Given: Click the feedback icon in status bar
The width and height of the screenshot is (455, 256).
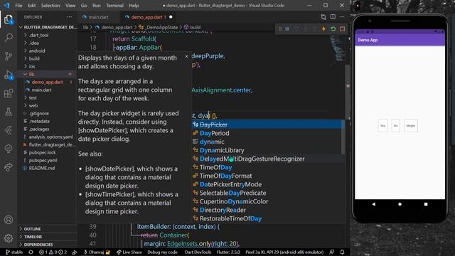Looking at the screenshot, I should [332, 252].
